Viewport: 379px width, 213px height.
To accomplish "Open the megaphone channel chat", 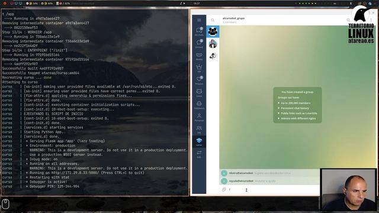I will click(x=213, y=56).
